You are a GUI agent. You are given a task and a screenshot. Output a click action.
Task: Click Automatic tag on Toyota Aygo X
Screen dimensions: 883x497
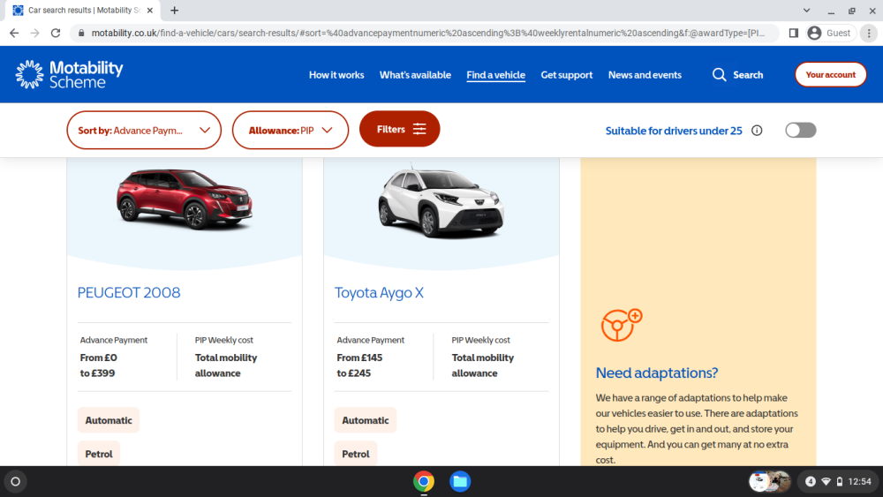[x=366, y=420]
